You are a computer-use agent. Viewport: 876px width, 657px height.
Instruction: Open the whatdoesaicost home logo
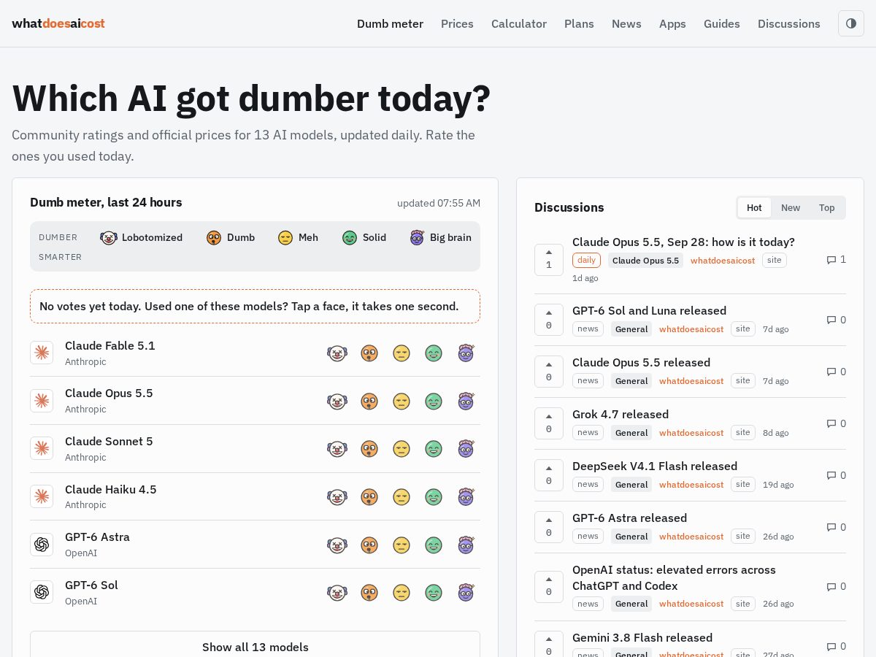tap(58, 23)
